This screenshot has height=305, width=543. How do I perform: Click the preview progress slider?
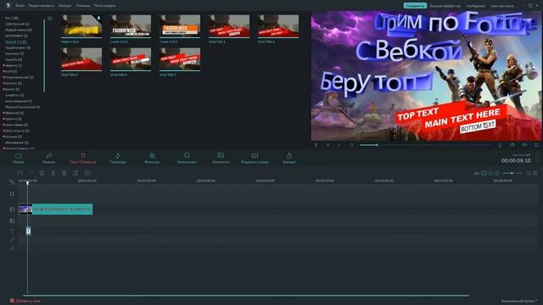point(425,145)
